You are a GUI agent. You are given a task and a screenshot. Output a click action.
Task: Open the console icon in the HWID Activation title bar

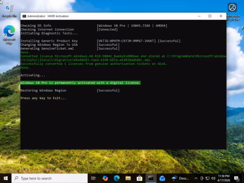click(24, 16)
